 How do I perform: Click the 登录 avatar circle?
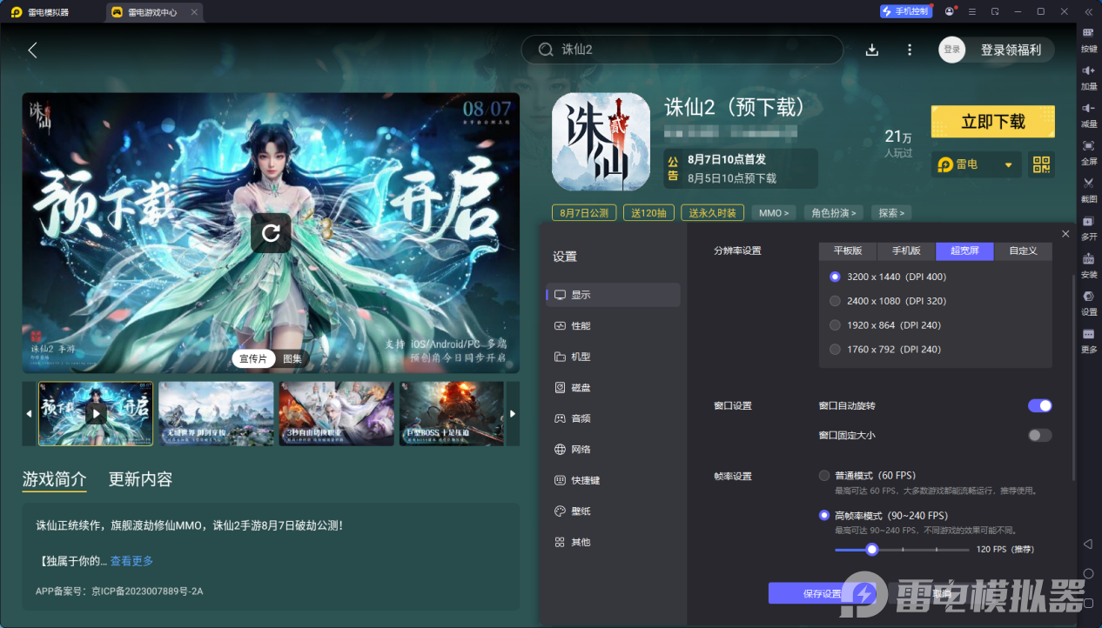point(952,50)
